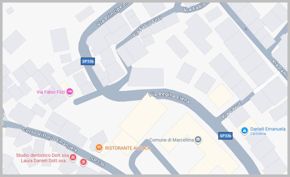Open the Via Fabio Filzi pink place label
Screen dimensions: 290x177
(x=50, y=92)
